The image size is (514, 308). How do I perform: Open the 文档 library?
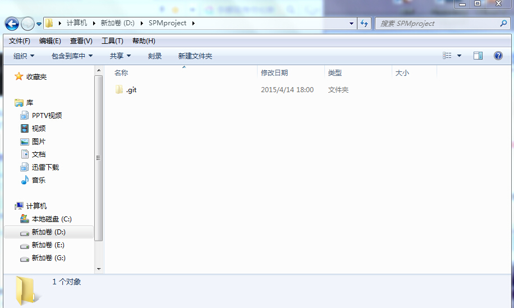[39, 155]
